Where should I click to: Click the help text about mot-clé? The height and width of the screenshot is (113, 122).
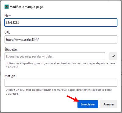[59, 92]
